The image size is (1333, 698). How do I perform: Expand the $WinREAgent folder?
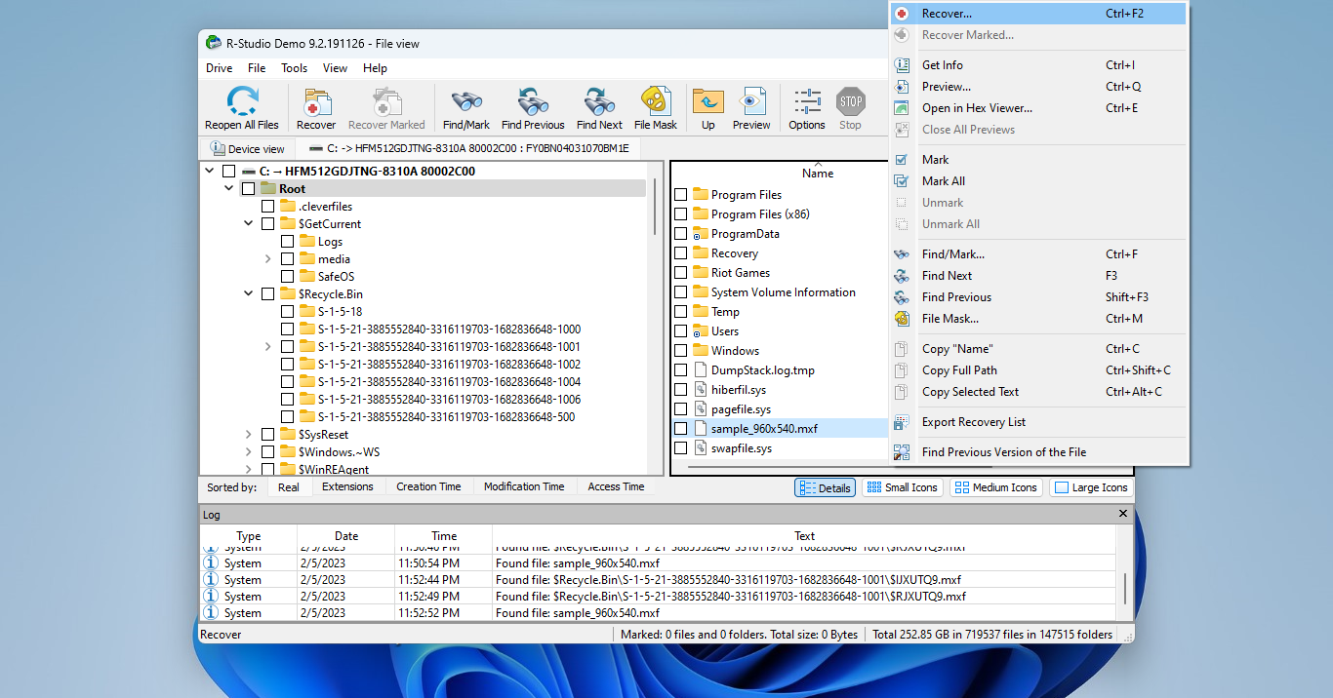click(248, 469)
